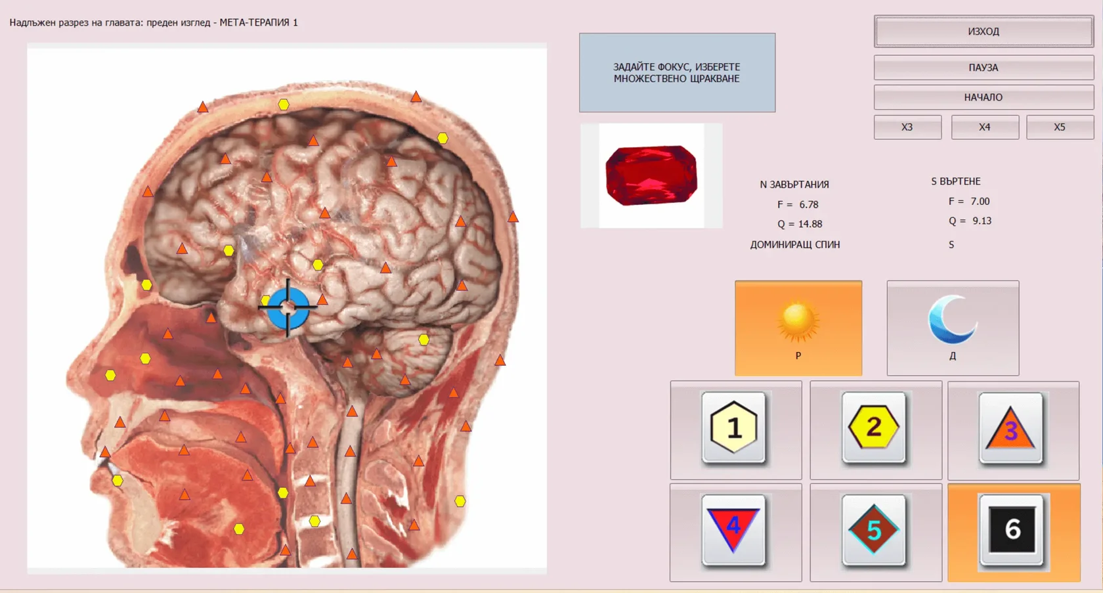The image size is (1103, 593).
Task: Click the orange triangle marker on spinal cord bottom
Action: [x=352, y=554]
